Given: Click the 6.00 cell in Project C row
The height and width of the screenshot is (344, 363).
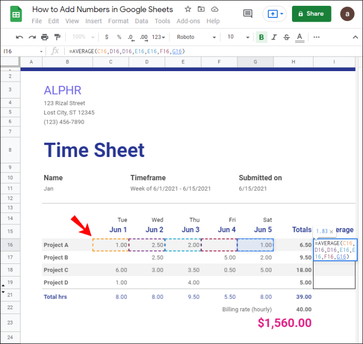Looking at the screenshot, I should (x=110, y=270).
